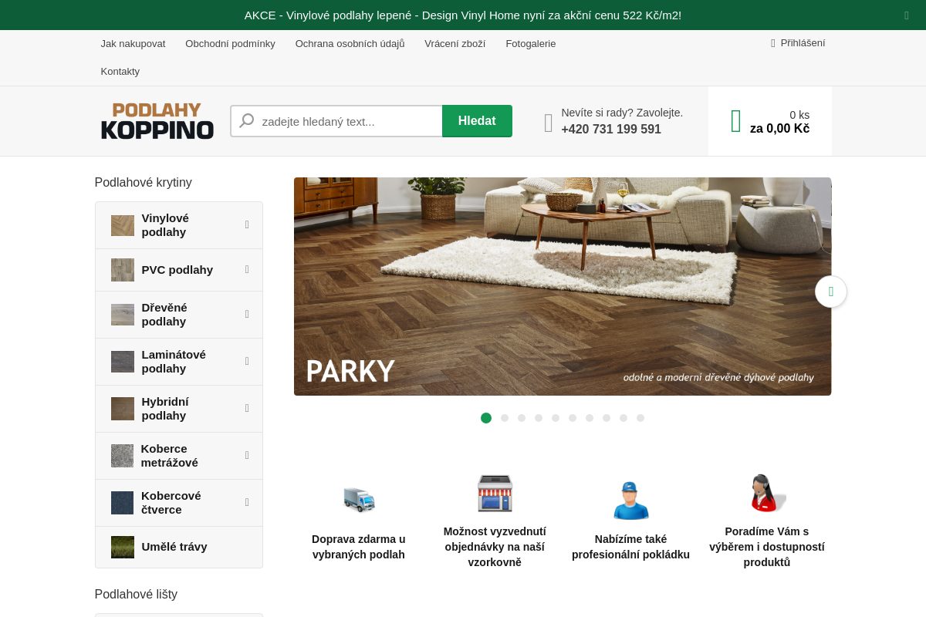Click the Laminátové podlahy thumbnail image

[123, 362]
